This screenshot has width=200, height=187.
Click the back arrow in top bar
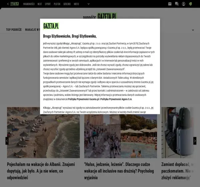8,4
